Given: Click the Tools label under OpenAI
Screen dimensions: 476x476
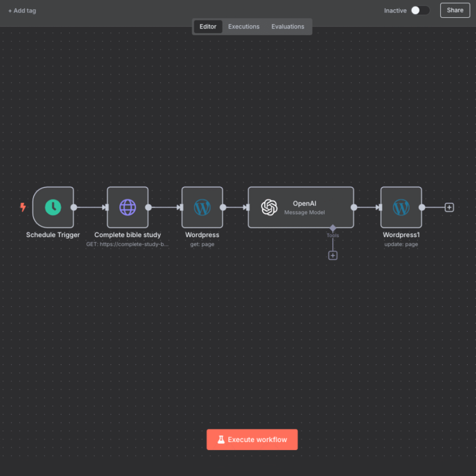Looking at the screenshot, I should coord(333,236).
